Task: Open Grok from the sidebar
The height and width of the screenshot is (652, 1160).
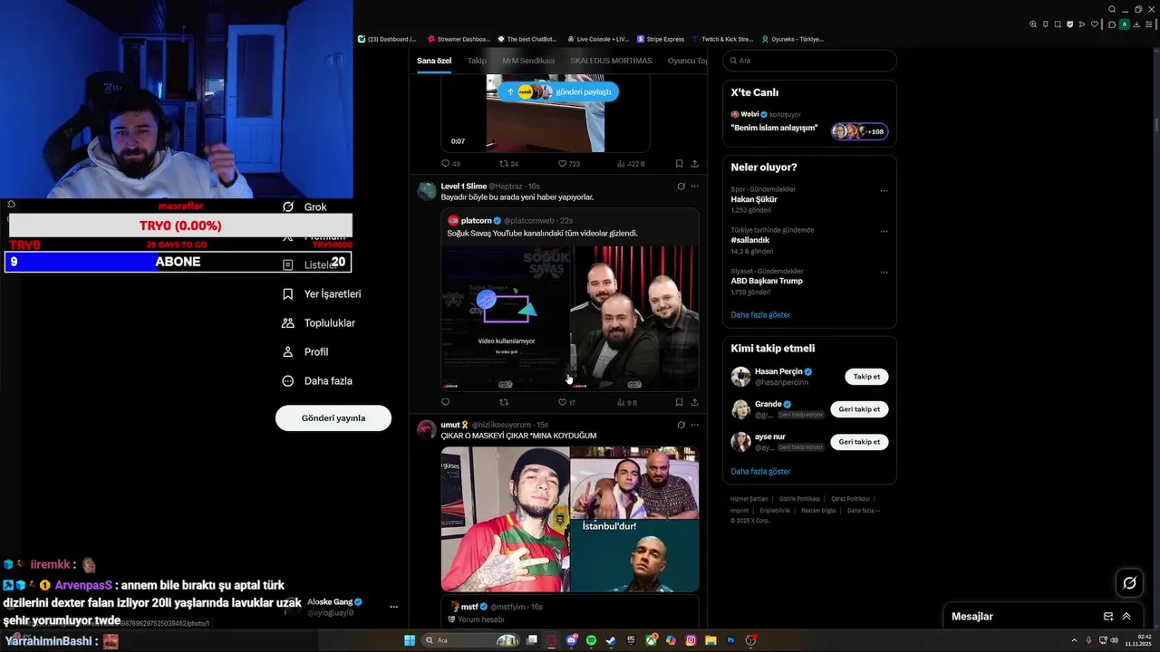Action: click(x=304, y=206)
